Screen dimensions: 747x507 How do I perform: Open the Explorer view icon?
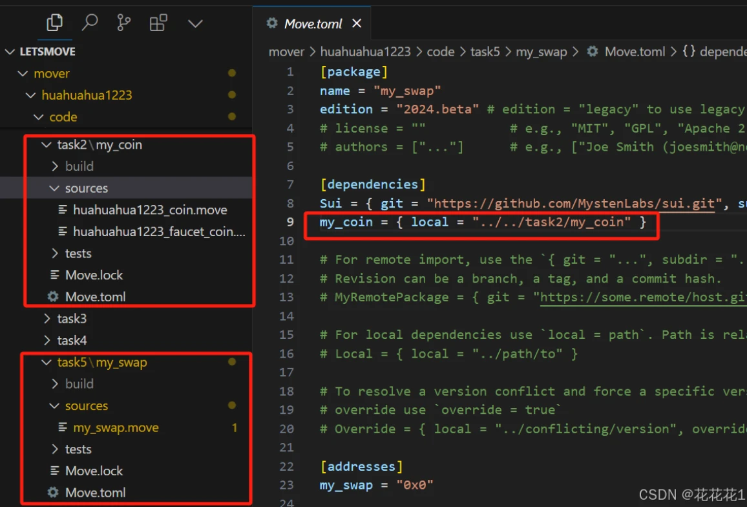pyautogui.click(x=54, y=23)
